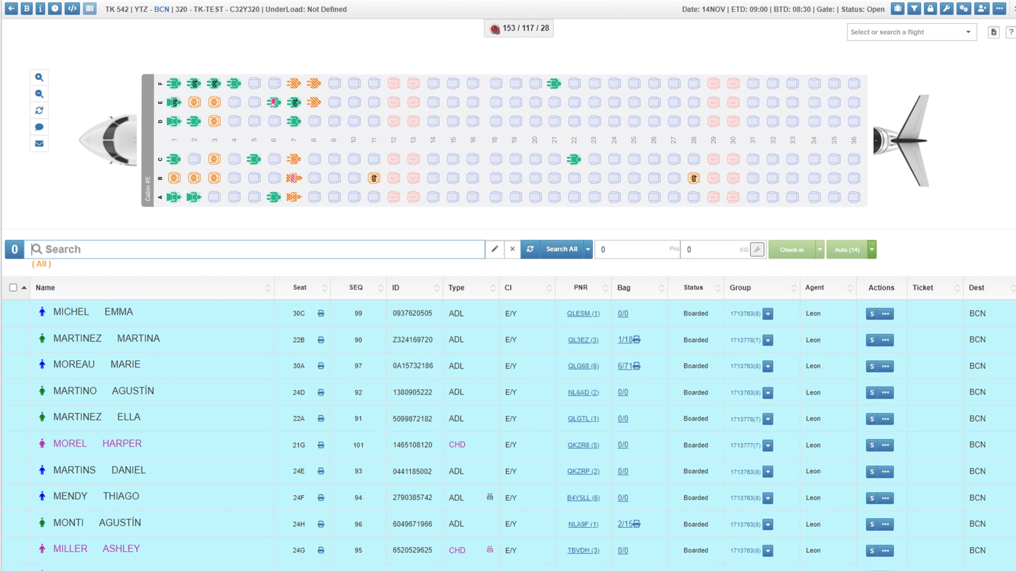Open the gears settings icon in header
The image size is (1016, 571).
[x=963, y=9]
